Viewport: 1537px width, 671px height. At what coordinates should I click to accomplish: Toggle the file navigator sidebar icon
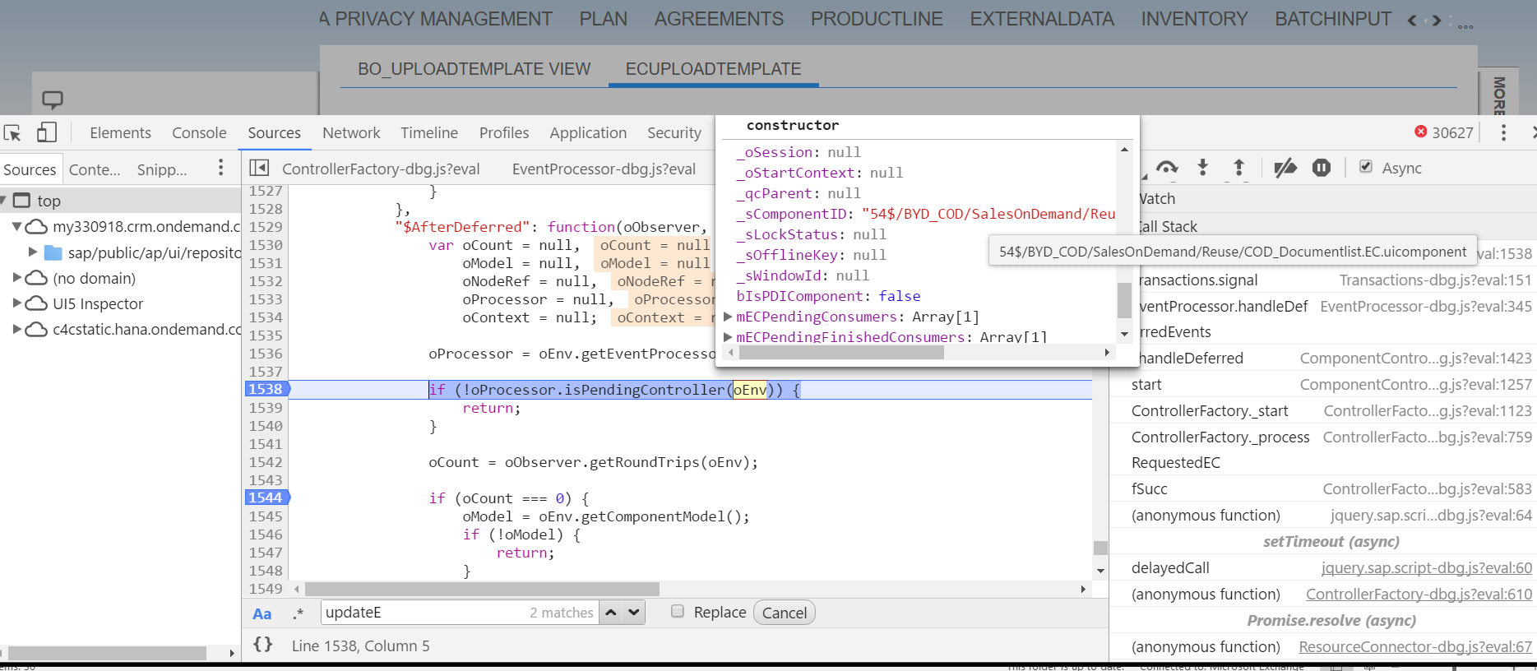[x=259, y=168]
